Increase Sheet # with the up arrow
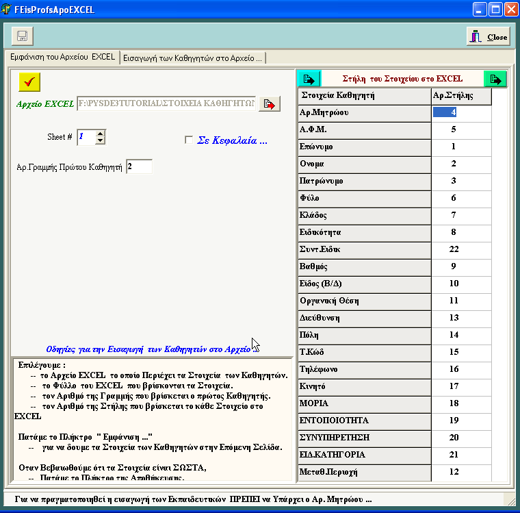 100,134
